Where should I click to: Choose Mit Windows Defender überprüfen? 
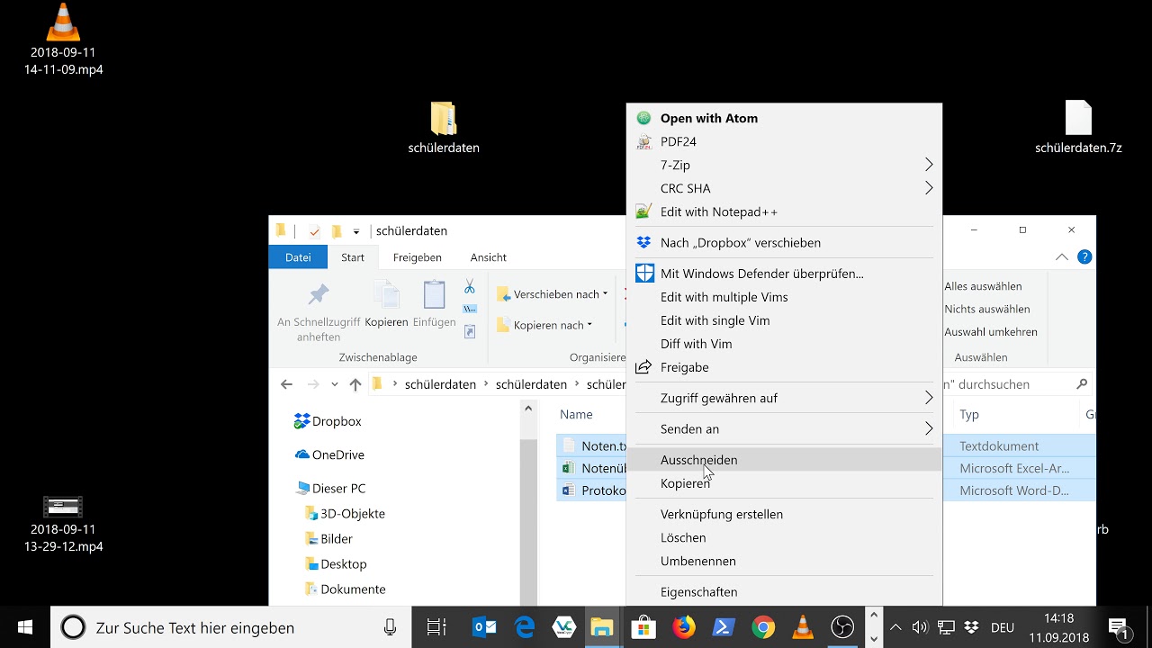(784, 274)
